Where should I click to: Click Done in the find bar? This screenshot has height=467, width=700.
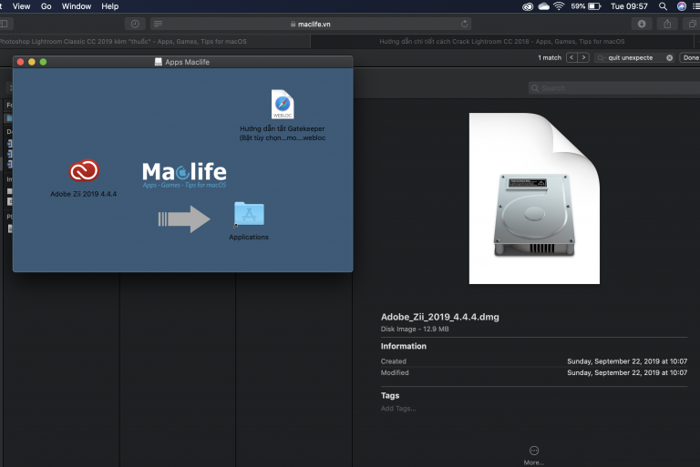[690, 57]
